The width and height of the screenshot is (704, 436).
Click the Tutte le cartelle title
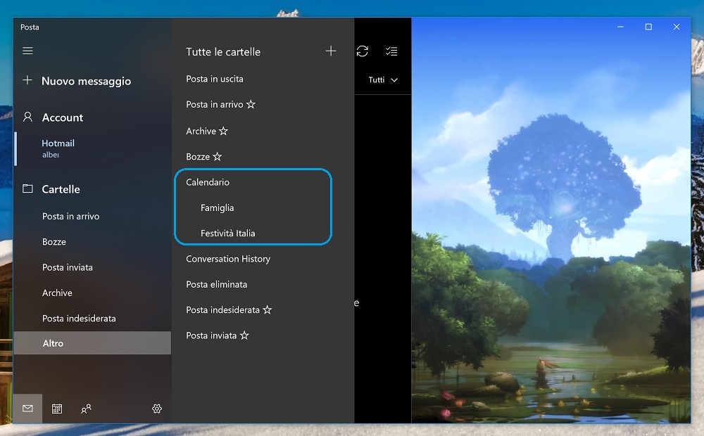click(223, 52)
